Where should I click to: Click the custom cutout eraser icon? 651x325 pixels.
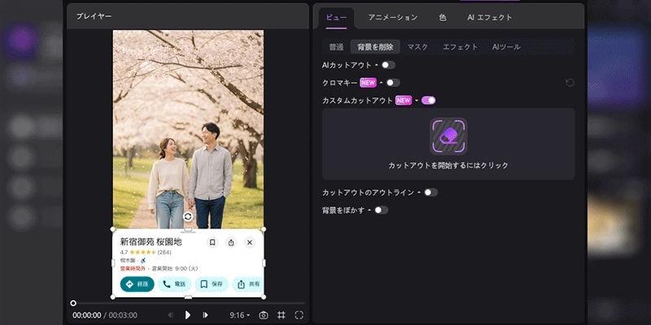point(448,136)
